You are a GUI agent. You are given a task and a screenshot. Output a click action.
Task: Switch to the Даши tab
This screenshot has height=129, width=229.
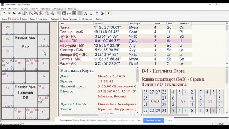tap(33, 19)
